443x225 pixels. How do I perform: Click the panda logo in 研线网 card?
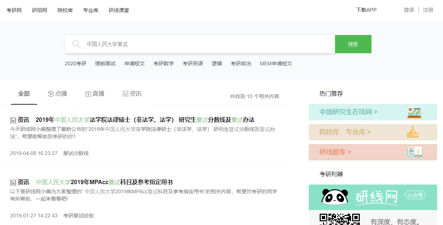pos(334,196)
